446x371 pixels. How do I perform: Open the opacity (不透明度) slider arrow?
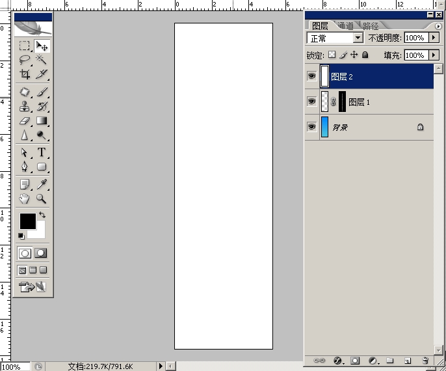(x=434, y=38)
